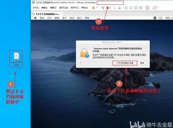The height and width of the screenshot is (128, 173).
Task: Open the 访达 menu in macOS
Action: point(42,18)
